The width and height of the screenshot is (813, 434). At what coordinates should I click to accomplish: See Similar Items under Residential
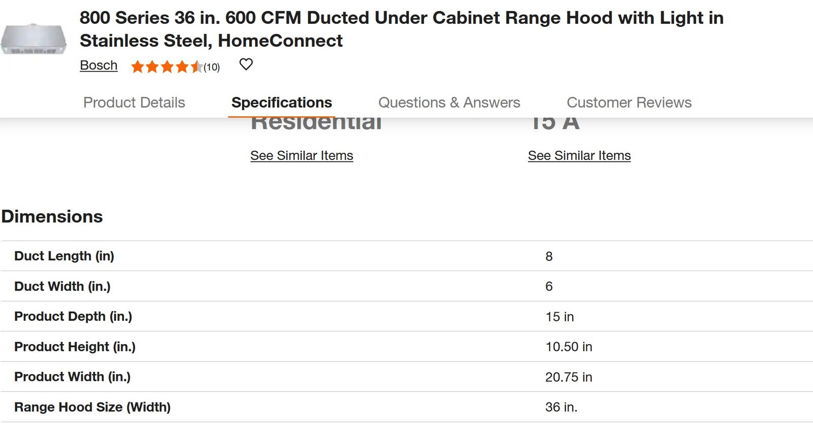click(301, 156)
